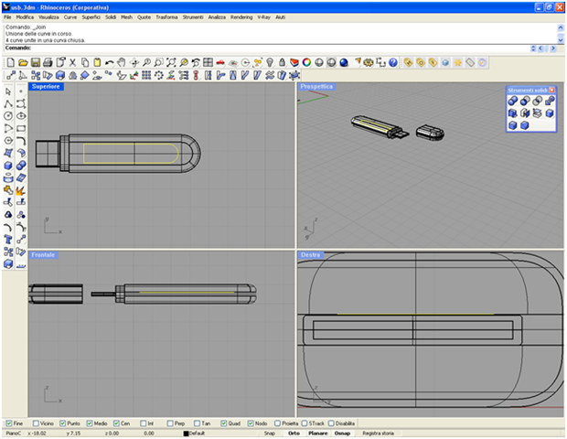The height and width of the screenshot is (439, 567).
Task: Select Zoom Extents icon in toolbar
Action: [x=171, y=62]
